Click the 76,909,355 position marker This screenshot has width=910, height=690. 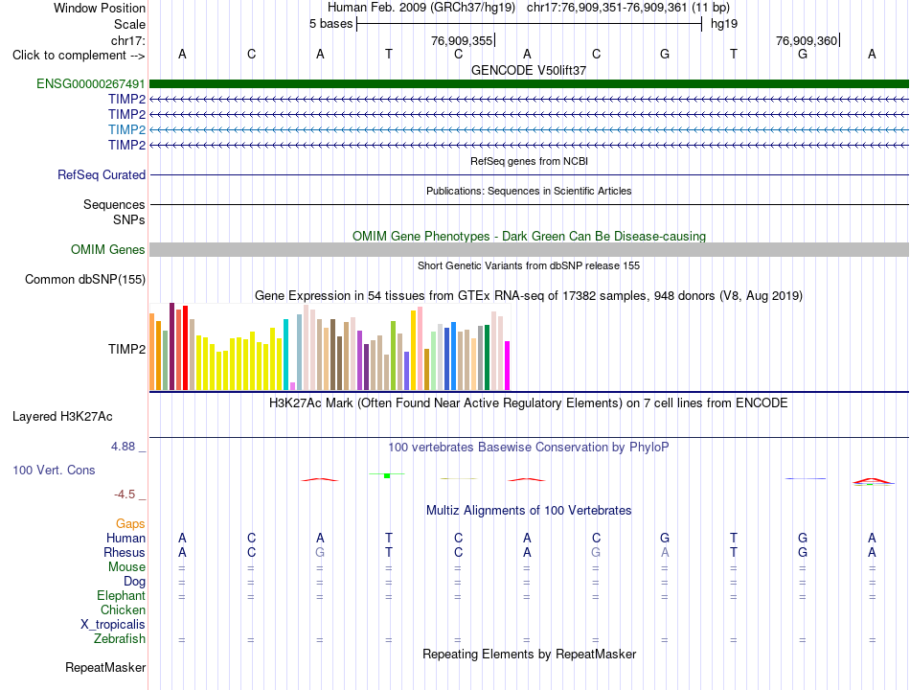(x=463, y=40)
